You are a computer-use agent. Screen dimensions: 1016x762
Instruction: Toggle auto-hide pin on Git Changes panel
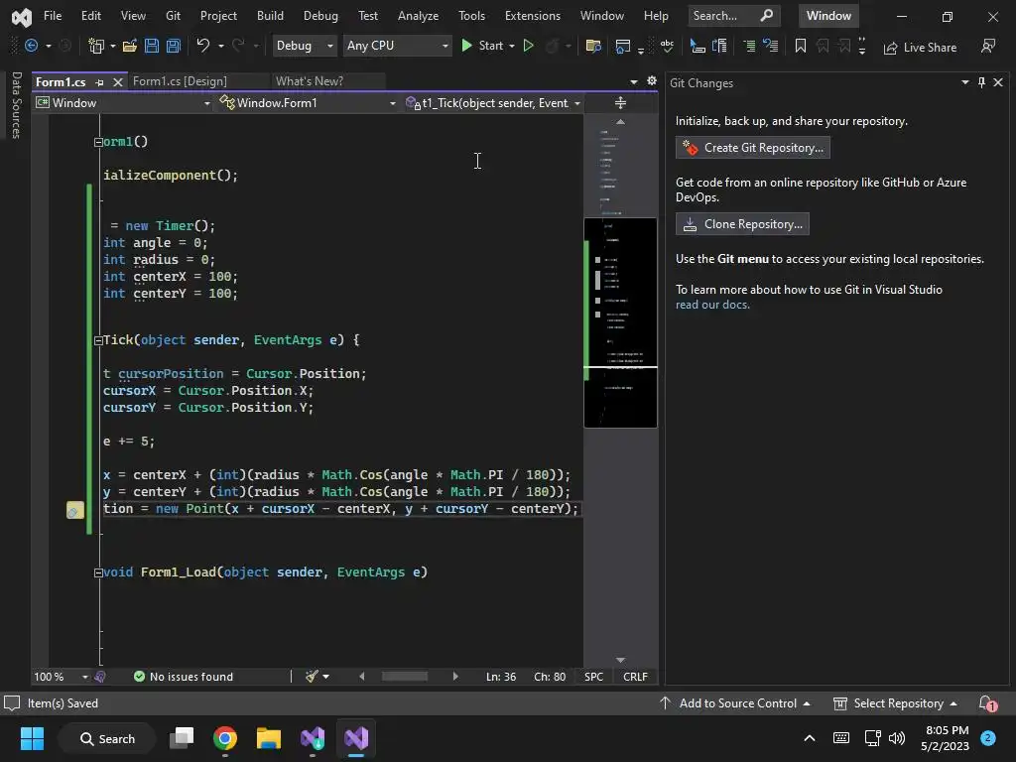[x=981, y=82]
